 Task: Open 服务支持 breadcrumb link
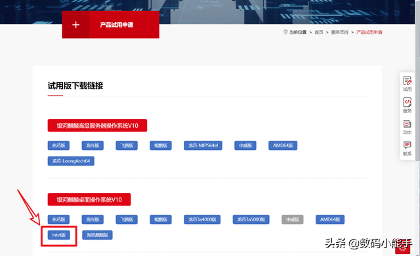(340, 32)
